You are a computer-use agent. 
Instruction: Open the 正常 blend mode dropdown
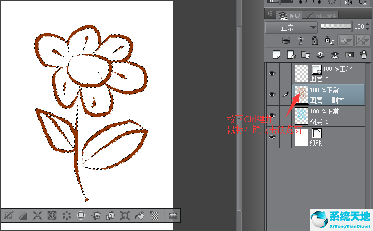291,27
